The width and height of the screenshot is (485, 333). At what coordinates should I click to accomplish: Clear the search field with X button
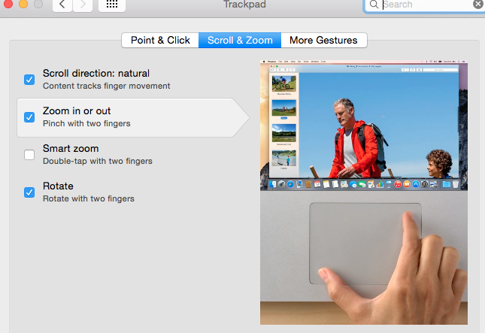(x=478, y=5)
